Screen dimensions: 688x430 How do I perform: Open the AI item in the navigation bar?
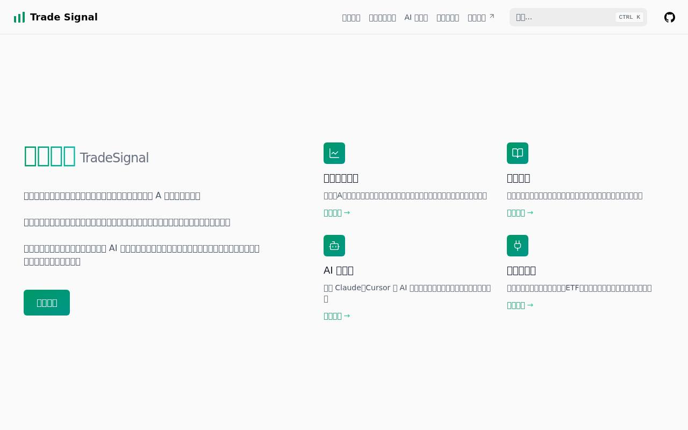tap(416, 17)
